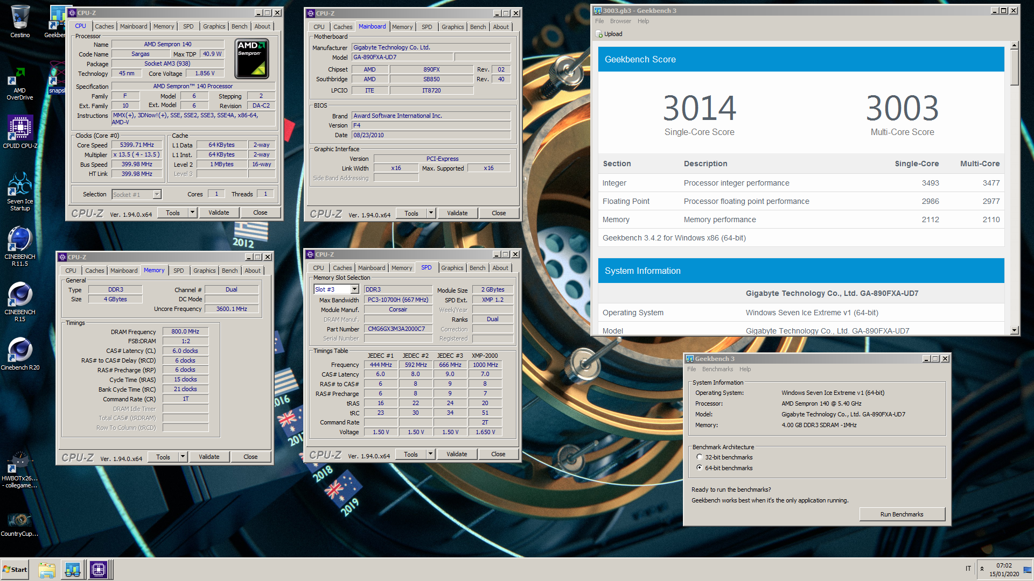This screenshot has width=1034, height=581.
Task: Click the Start button
Action: [15, 570]
